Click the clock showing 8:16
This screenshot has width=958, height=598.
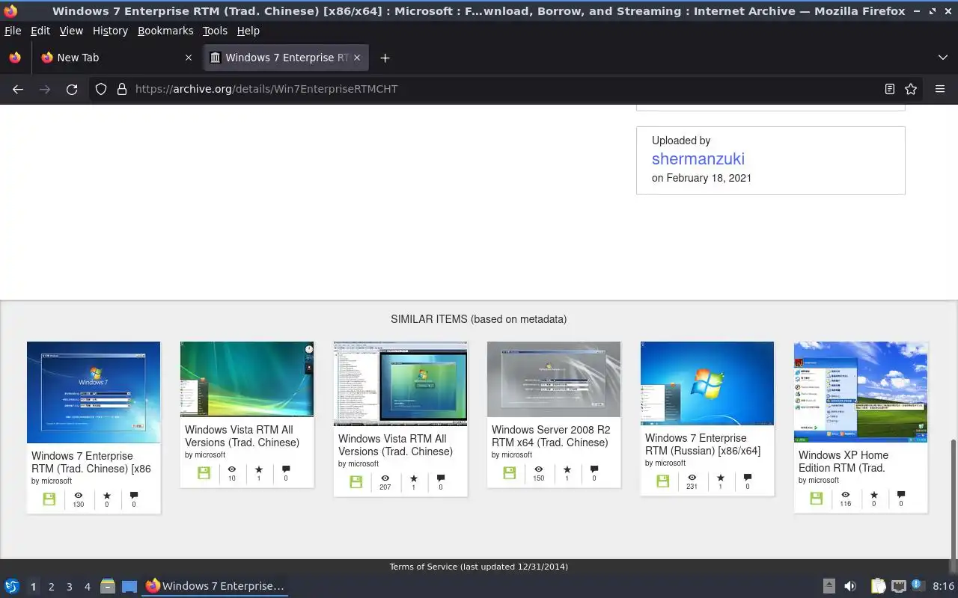[944, 586]
